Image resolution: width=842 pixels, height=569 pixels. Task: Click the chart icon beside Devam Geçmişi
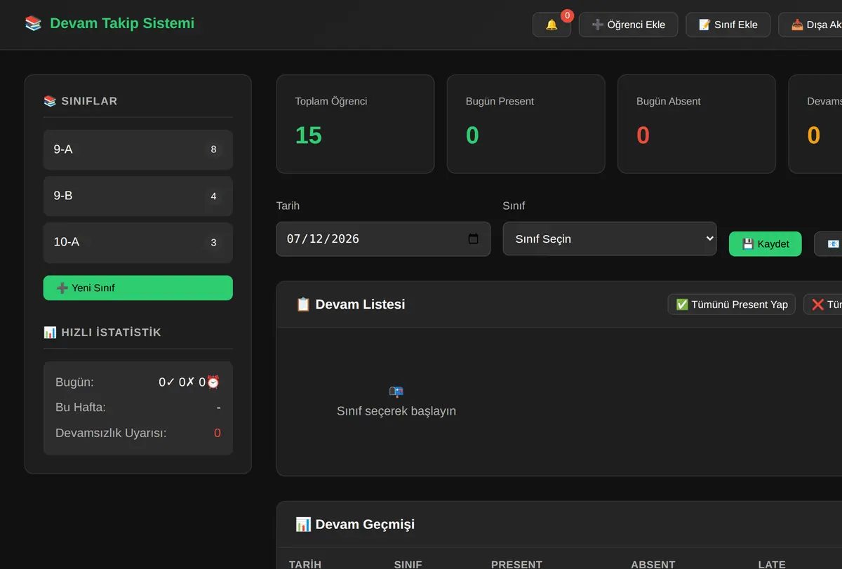coord(303,524)
